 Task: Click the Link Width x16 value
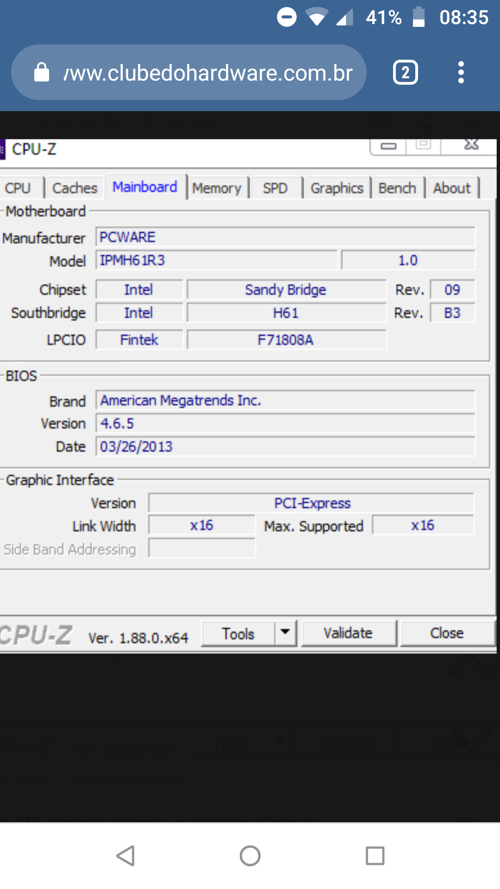tap(202, 525)
